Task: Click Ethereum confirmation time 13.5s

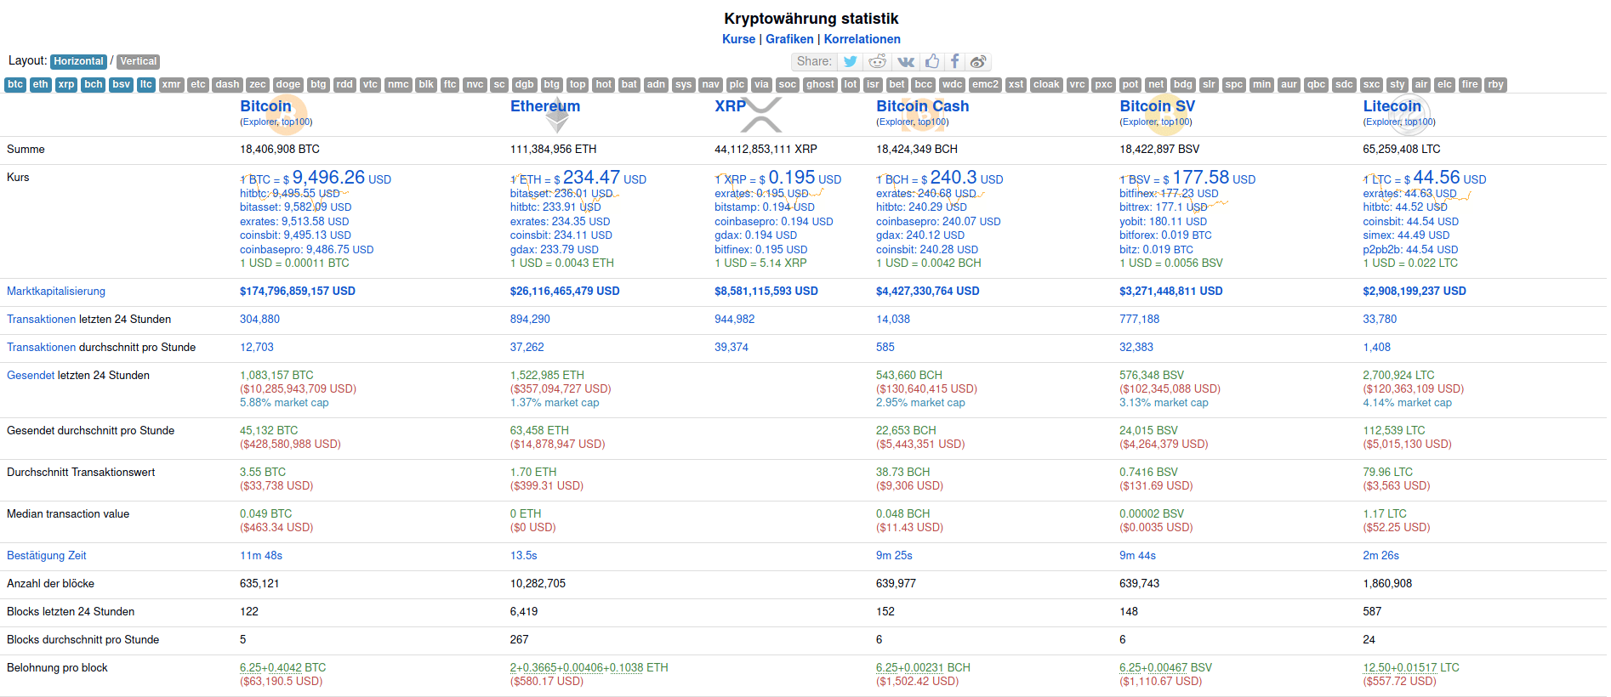Action: point(524,556)
